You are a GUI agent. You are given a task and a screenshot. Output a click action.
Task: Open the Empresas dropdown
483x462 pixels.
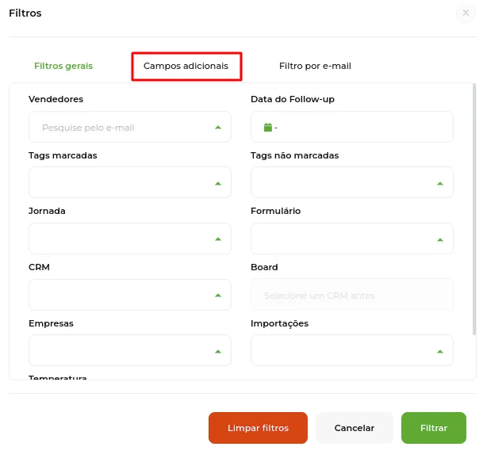pyautogui.click(x=130, y=350)
